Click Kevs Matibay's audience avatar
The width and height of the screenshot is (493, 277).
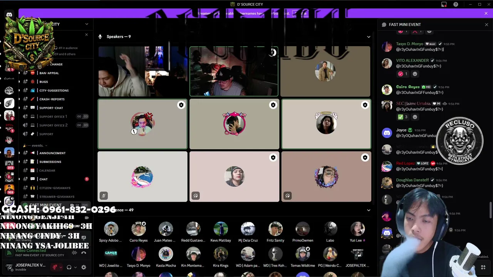click(221, 229)
